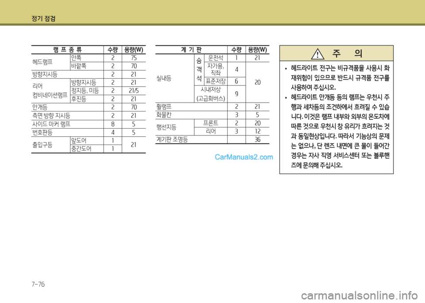Click '사이드 마커 램프' row

(x=89, y=124)
